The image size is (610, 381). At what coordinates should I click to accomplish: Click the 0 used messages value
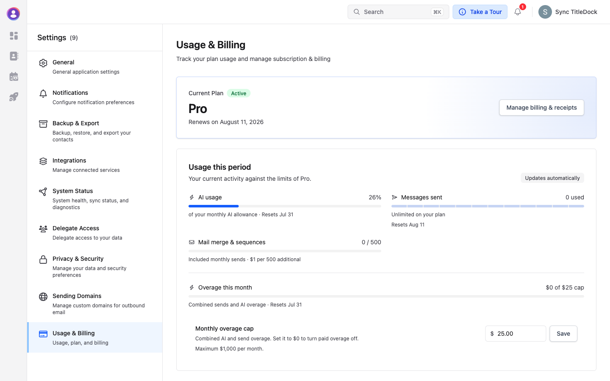coord(575,197)
